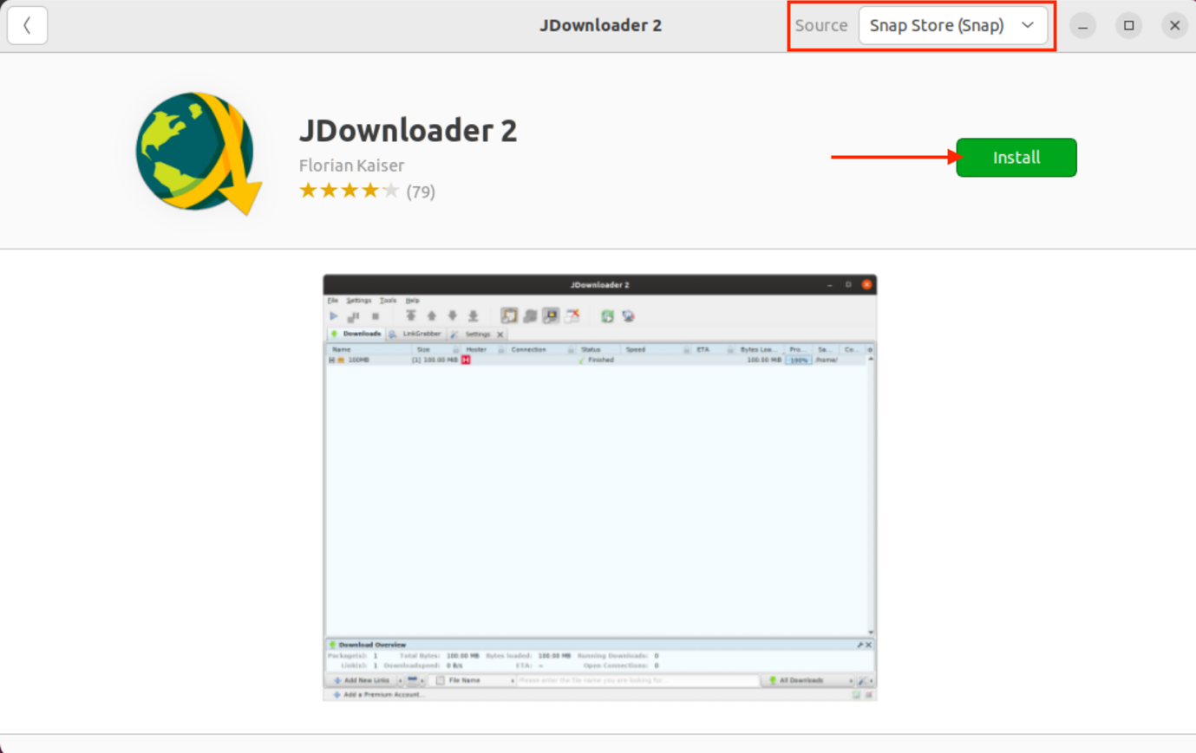The width and height of the screenshot is (1196, 753).
Task: Open the Source dropdown showing Snap Store
Action: click(x=954, y=25)
